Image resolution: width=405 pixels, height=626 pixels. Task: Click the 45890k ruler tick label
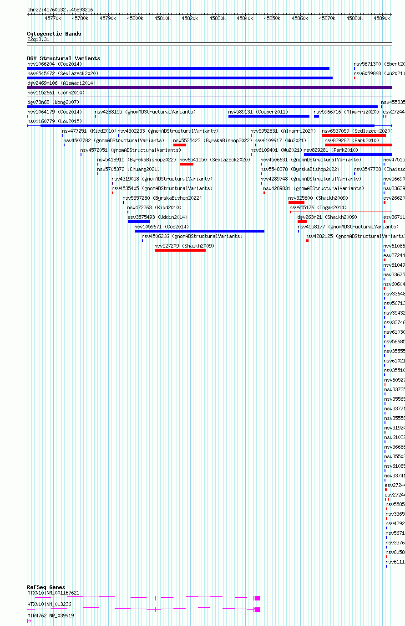(382, 18)
